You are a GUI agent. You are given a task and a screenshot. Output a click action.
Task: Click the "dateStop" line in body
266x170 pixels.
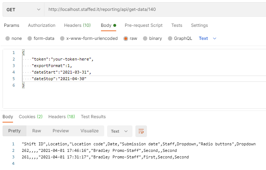click(x=59, y=79)
